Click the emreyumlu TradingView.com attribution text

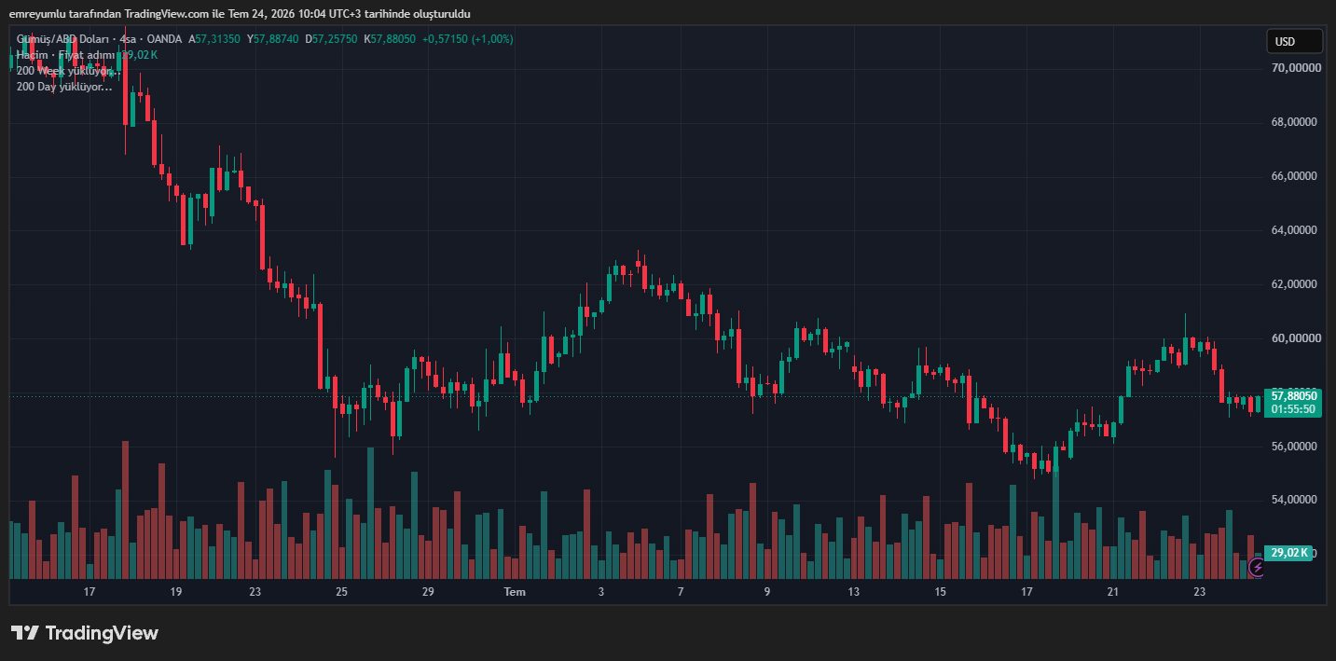(x=240, y=13)
